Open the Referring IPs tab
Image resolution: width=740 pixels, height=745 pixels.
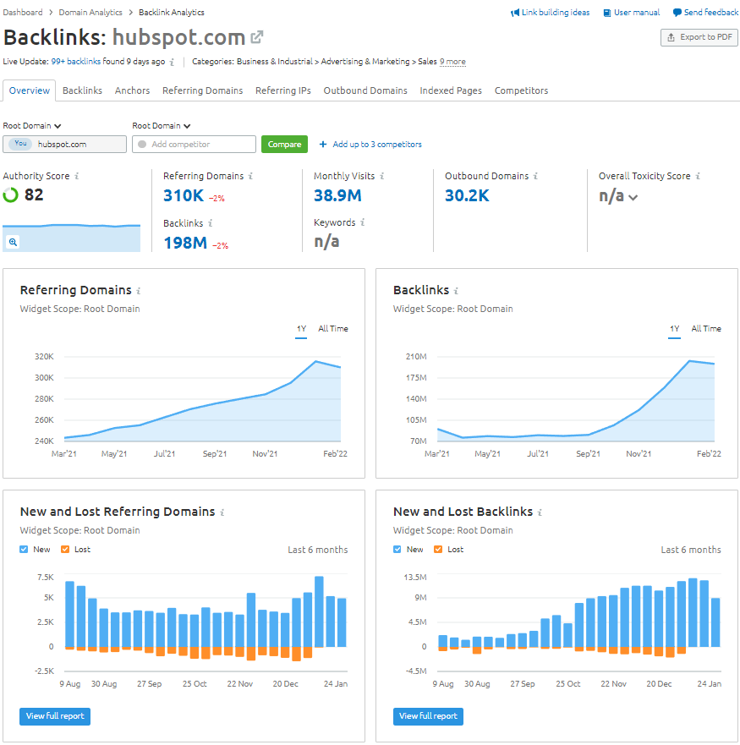pyautogui.click(x=282, y=90)
